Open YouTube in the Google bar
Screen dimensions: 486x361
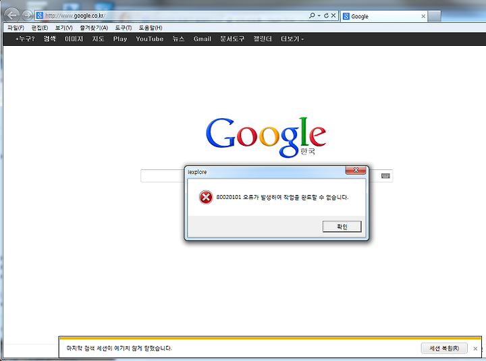149,38
